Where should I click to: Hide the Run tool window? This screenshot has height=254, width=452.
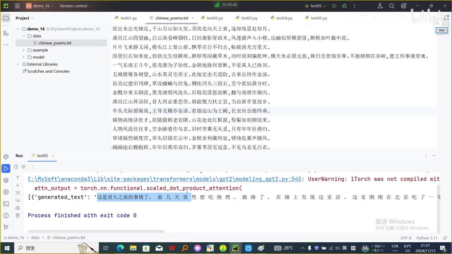tap(434, 156)
